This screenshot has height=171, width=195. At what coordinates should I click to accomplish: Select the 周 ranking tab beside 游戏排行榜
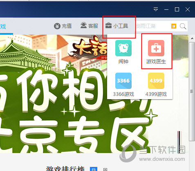(105, 169)
